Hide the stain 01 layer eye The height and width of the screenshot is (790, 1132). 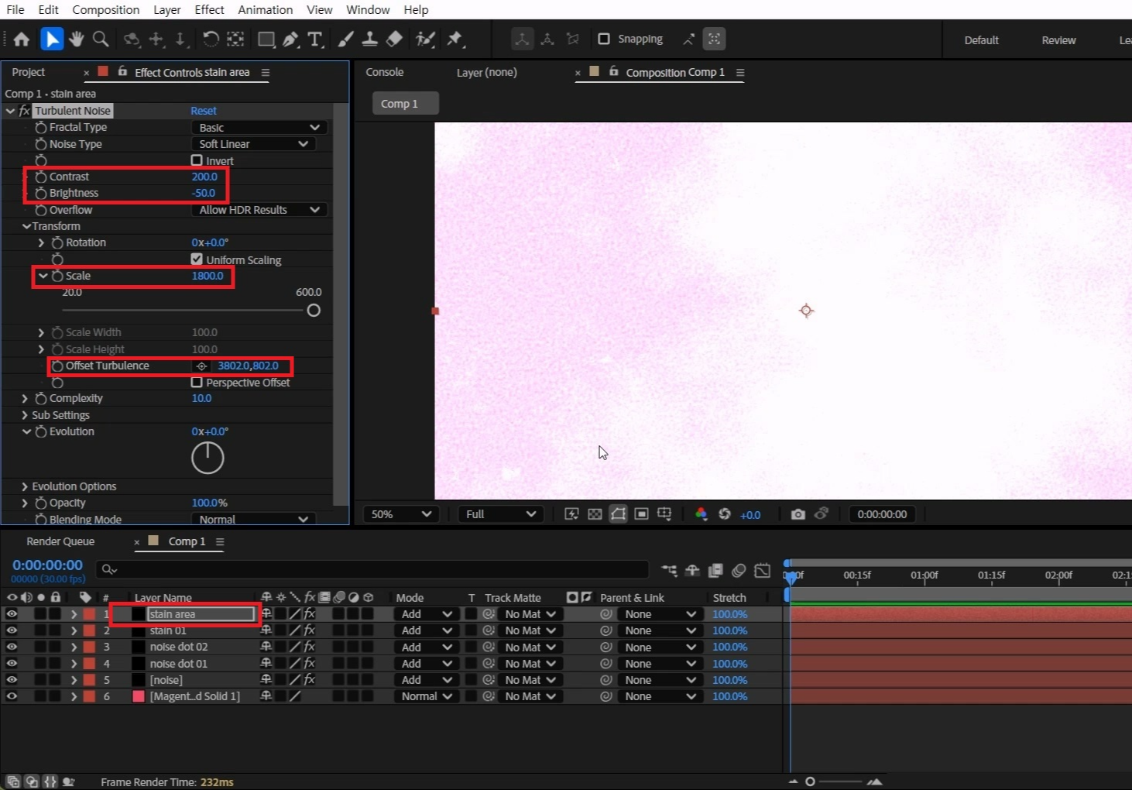point(12,630)
